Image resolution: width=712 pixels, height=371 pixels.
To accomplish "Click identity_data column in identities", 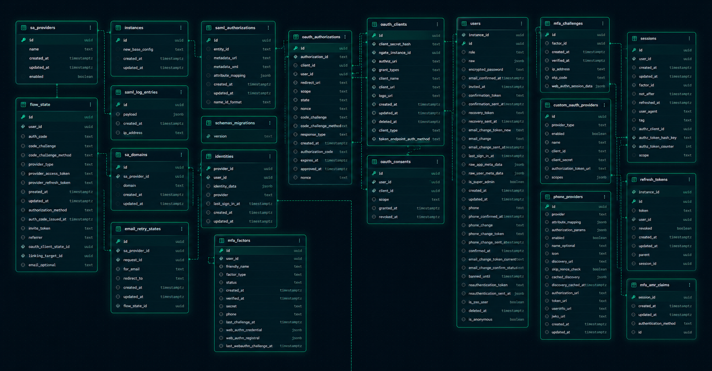I will 239,186.
